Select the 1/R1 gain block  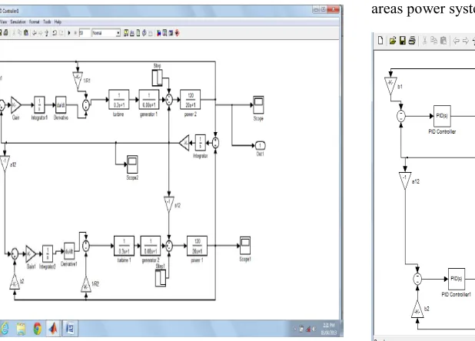78,80
